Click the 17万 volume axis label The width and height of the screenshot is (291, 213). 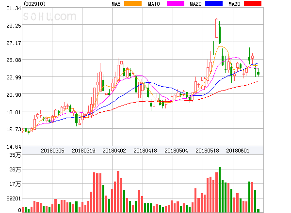[x=15, y=184]
